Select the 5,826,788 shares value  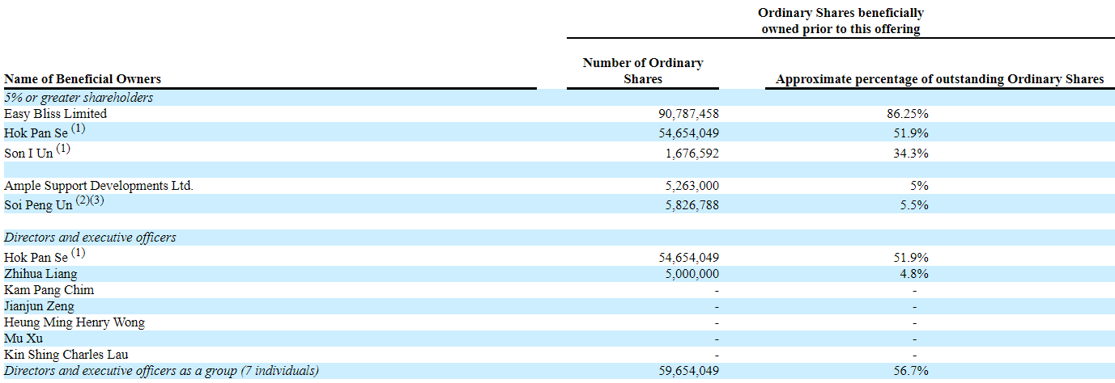coord(689,205)
